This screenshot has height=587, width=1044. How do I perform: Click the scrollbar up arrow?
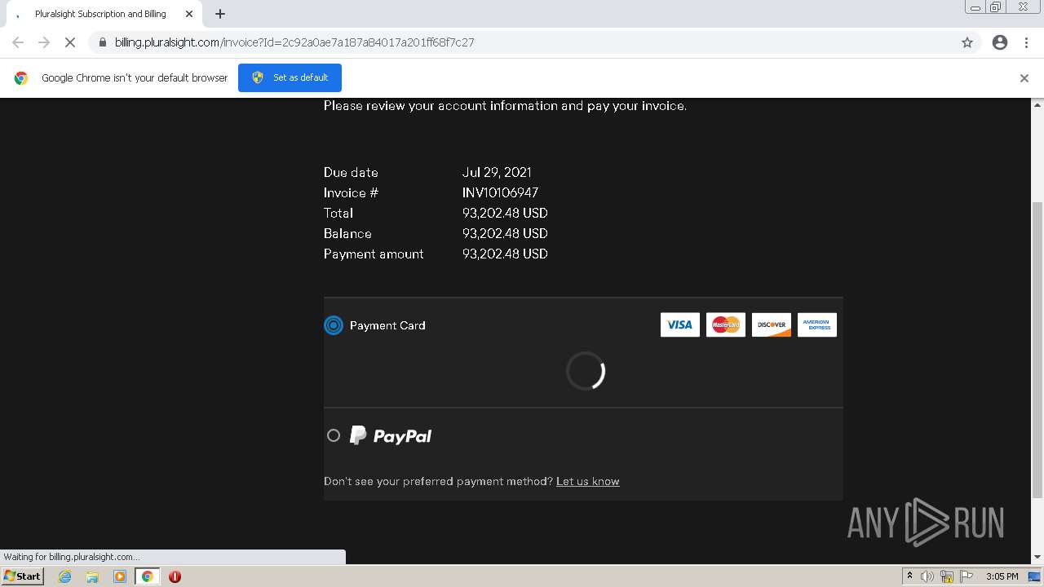point(1037,104)
